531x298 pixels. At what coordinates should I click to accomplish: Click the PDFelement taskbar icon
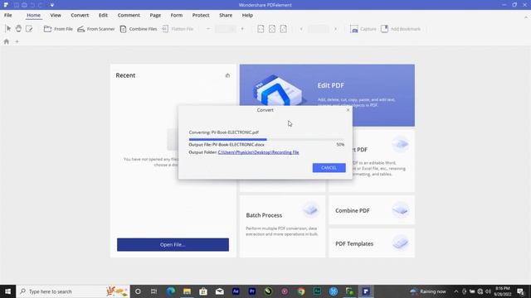[x=366, y=291]
